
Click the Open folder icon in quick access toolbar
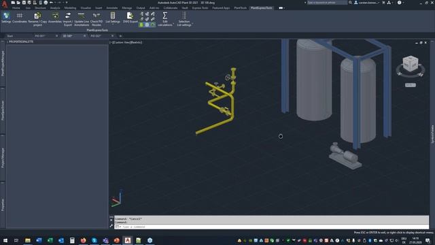[18, 3]
